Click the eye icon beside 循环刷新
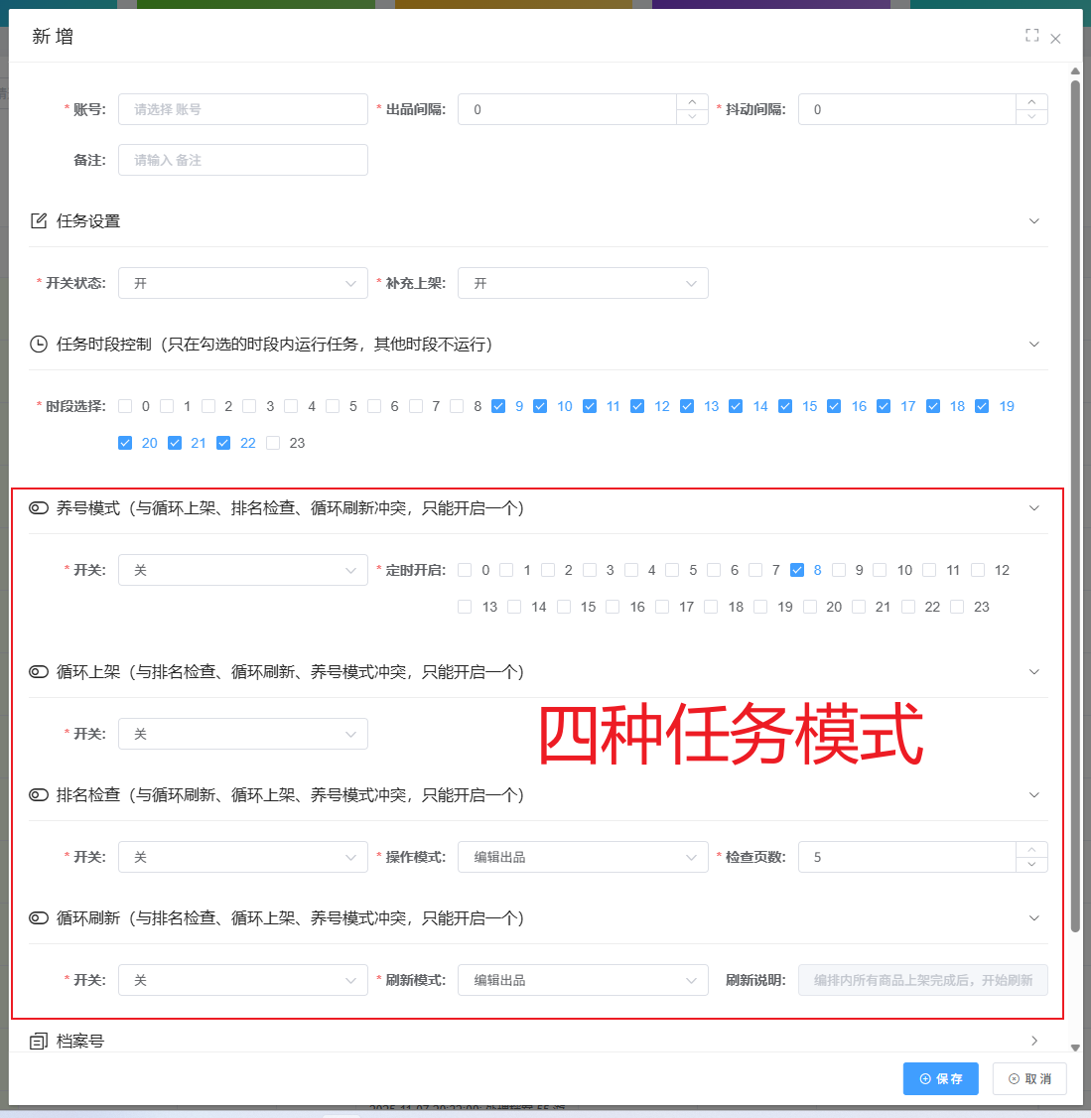Image resolution: width=1091 pixels, height=1118 pixels. (x=37, y=917)
